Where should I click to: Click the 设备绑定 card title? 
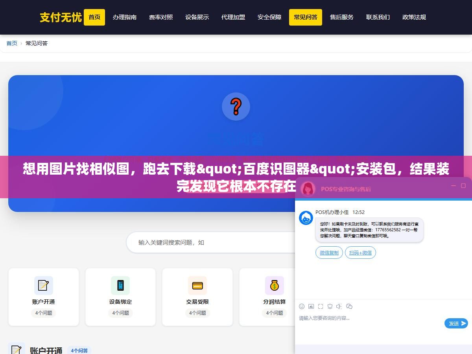pyautogui.click(x=121, y=302)
